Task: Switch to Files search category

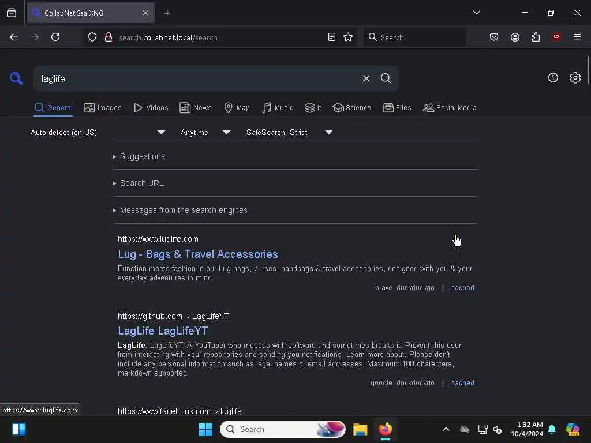Action: point(397,108)
